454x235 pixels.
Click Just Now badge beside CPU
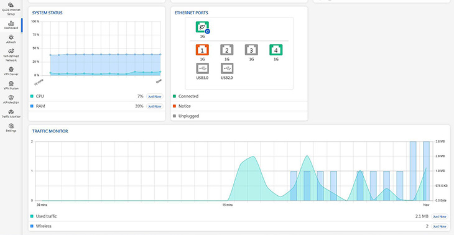click(155, 96)
